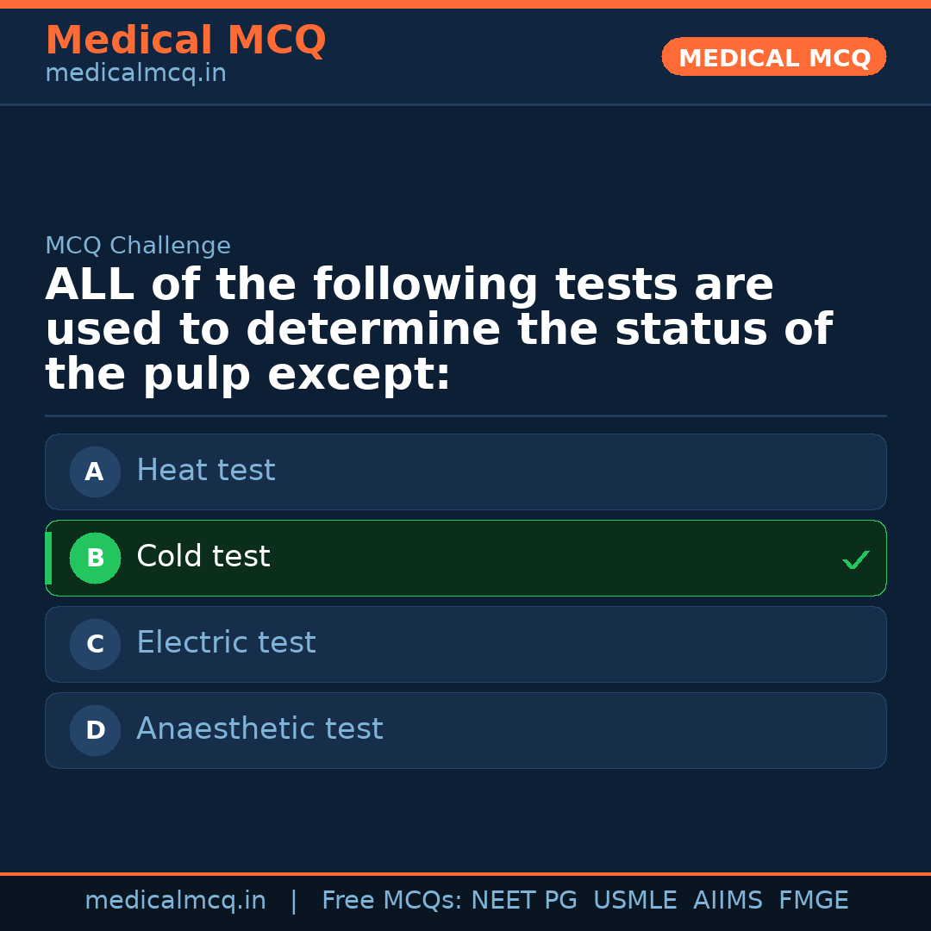
Task: Click the circular D badge icon
Action: [95, 730]
